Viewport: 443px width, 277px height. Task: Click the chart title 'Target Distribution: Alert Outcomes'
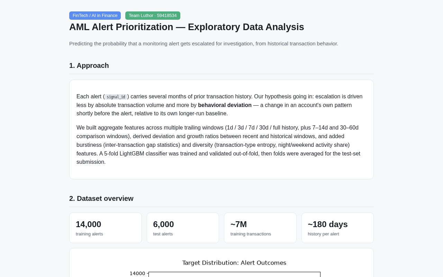[234, 263]
